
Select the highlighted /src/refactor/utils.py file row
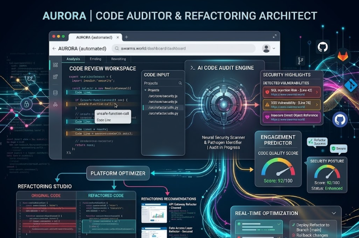pyautogui.click(x=163, y=108)
